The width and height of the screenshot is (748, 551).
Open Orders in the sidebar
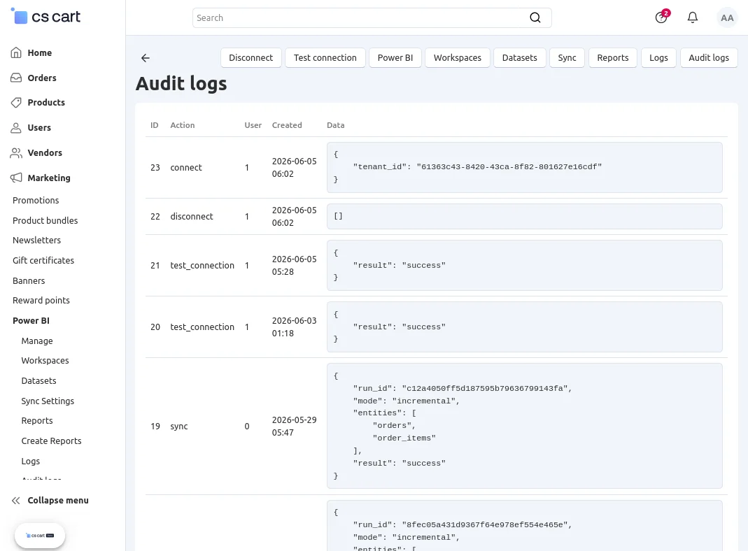tap(42, 78)
